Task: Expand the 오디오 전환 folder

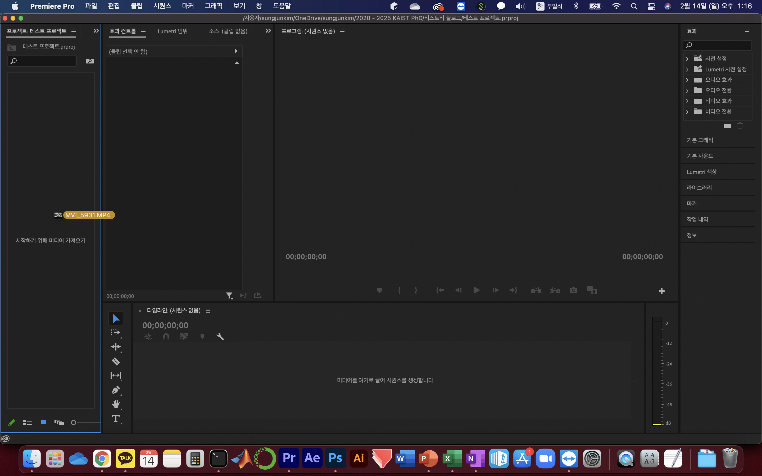Action: [x=687, y=91]
